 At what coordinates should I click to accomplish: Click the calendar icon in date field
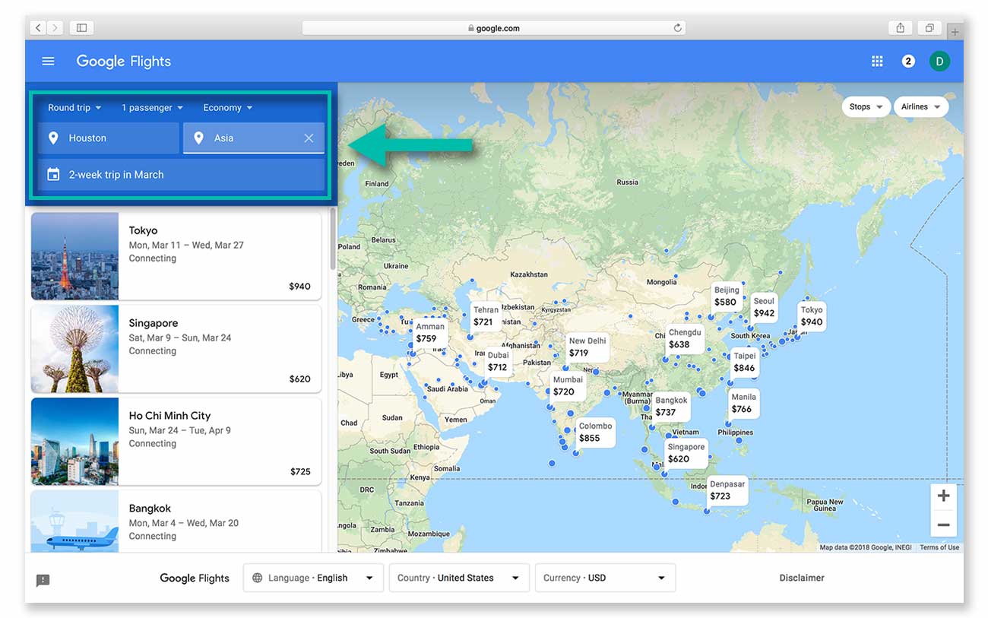[x=53, y=174]
